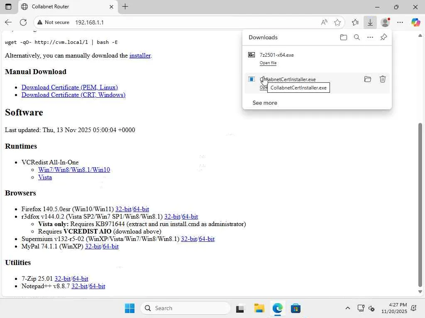425x318 pixels.
Task: Open the network status tray icon
Action: pos(361,308)
